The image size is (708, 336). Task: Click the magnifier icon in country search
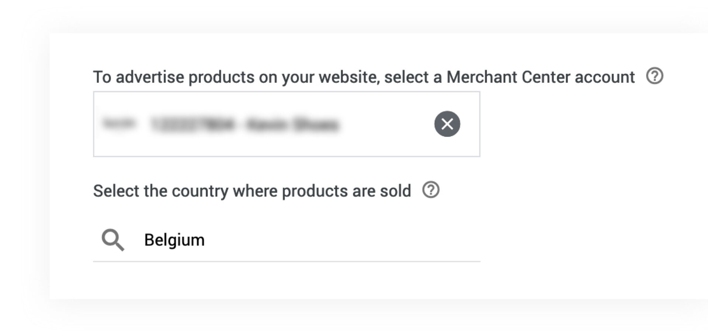click(113, 240)
